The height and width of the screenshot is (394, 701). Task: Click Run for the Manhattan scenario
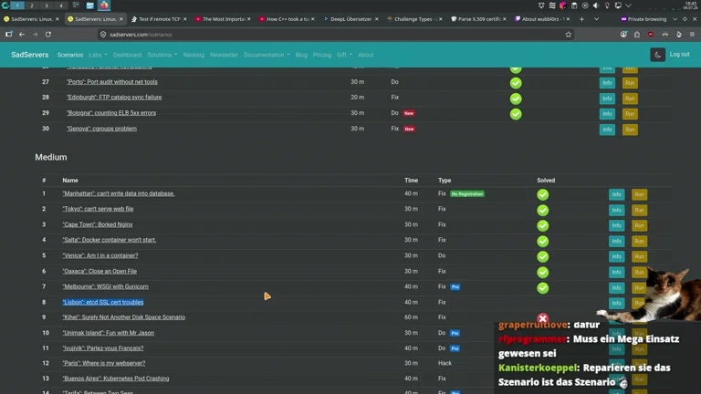(639, 194)
